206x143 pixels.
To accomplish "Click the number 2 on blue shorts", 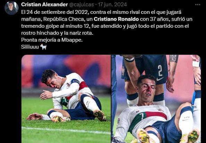I will click(x=160, y=70).
